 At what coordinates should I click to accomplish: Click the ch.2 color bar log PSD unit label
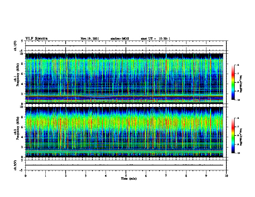pos(241,137)
